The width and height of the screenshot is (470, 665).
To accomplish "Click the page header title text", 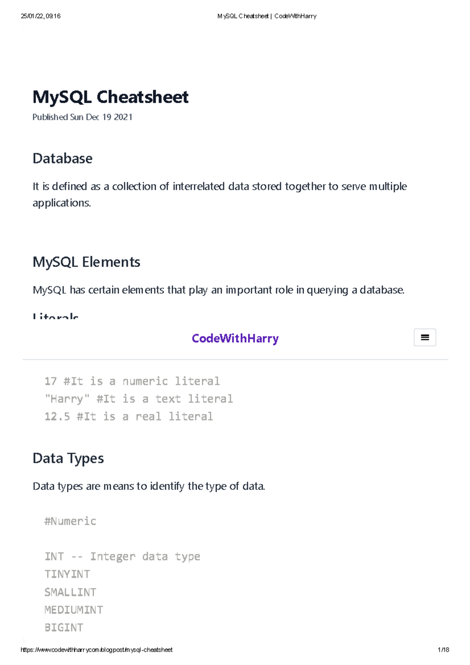I will [x=267, y=16].
